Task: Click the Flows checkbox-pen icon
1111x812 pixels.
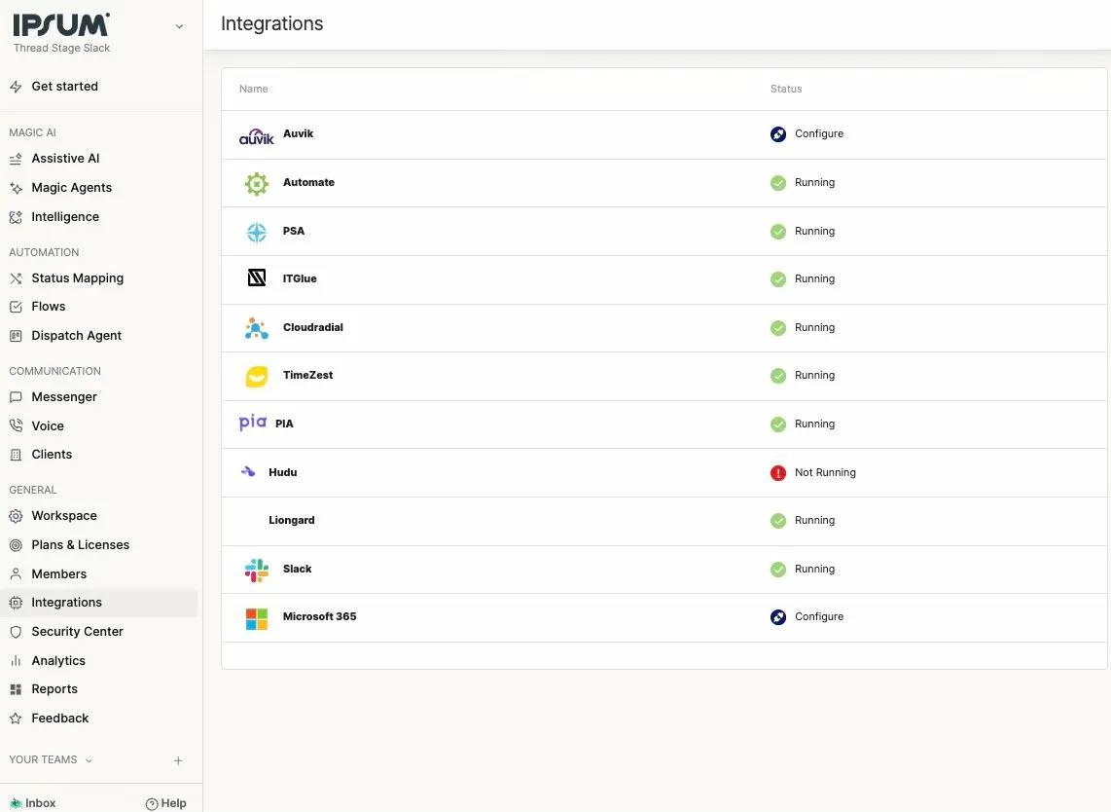Action: 16,307
